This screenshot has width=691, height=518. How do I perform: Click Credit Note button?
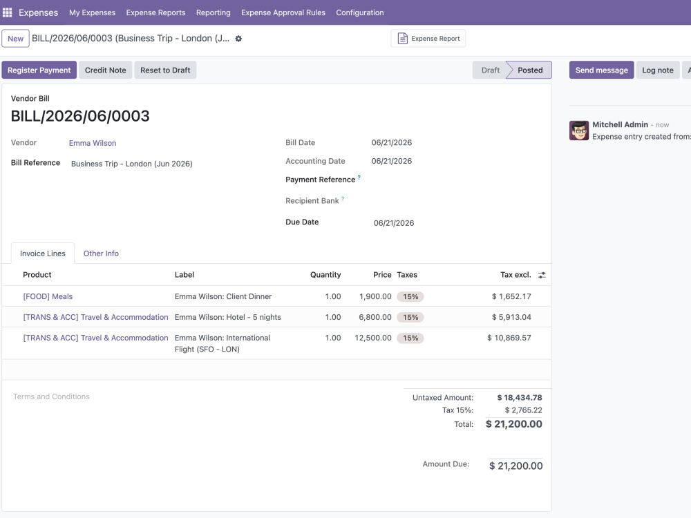pyautogui.click(x=105, y=70)
